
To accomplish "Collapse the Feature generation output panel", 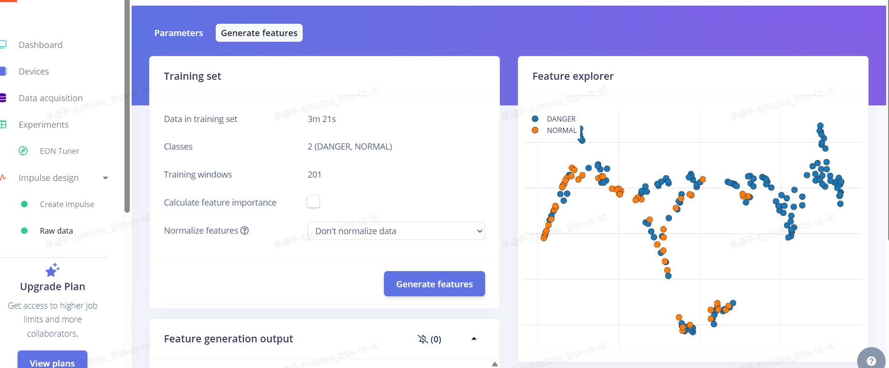I will coord(474,339).
